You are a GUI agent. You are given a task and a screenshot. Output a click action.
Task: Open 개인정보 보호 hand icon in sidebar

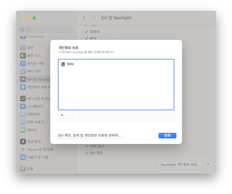tap(23, 87)
